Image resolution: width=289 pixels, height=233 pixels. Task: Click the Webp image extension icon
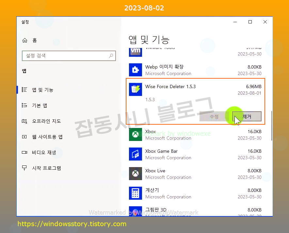[x=136, y=70]
